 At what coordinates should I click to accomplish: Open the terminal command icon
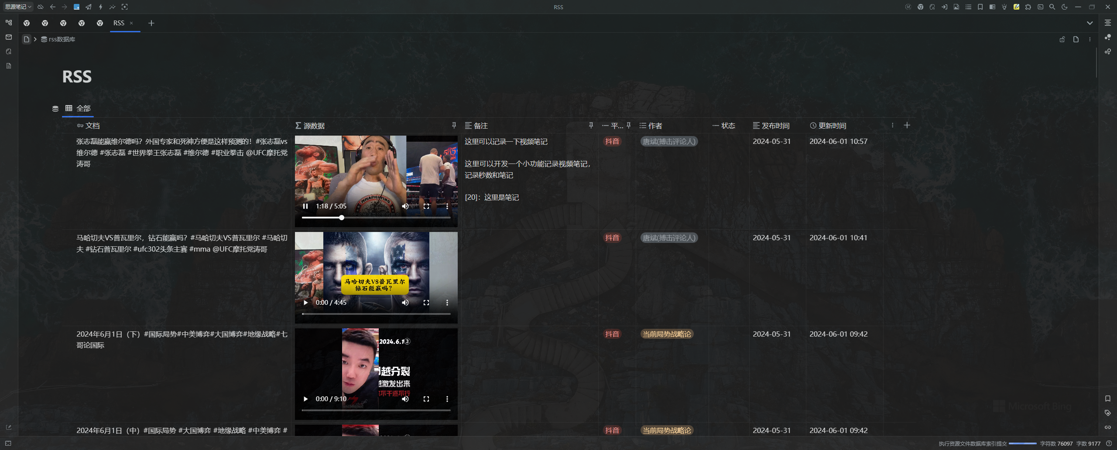click(x=1040, y=7)
